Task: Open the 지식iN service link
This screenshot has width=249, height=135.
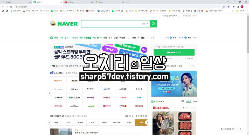Action: pyautogui.click(x=75, y=38)
